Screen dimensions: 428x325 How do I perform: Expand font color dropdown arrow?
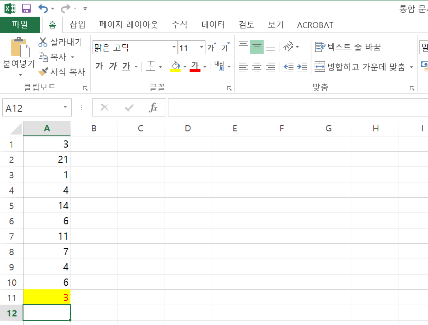click(x=205, y=67)
